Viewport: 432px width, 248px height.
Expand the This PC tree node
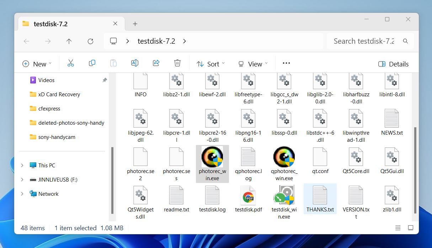pyautogui.click(x=22, y=165)
